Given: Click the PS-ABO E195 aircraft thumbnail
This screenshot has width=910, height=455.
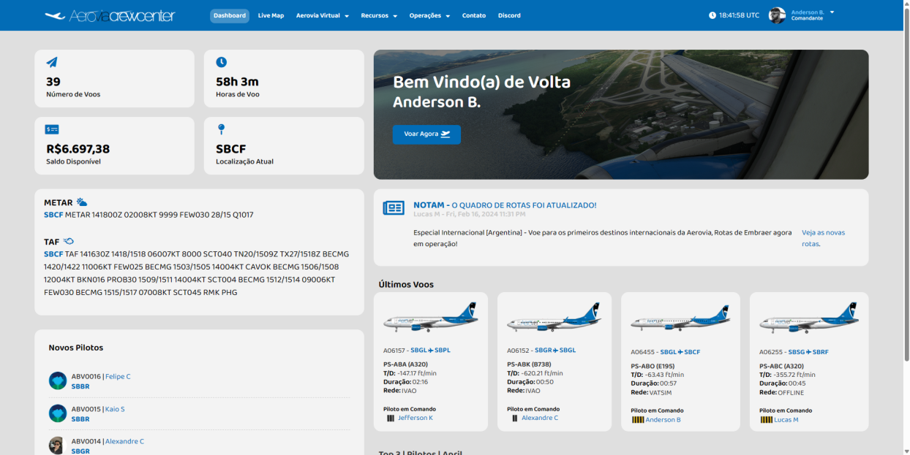Looking at the screenshot, I should [680, 320].
